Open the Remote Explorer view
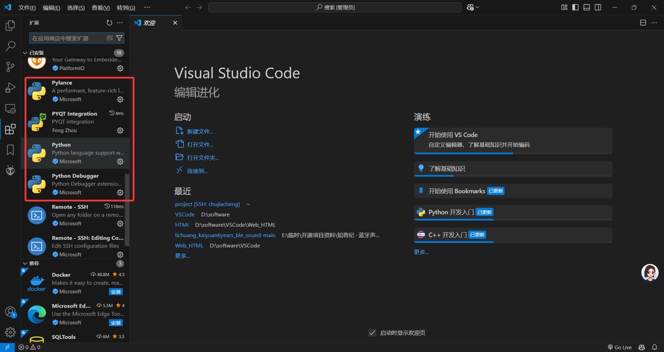 (10, 109)
